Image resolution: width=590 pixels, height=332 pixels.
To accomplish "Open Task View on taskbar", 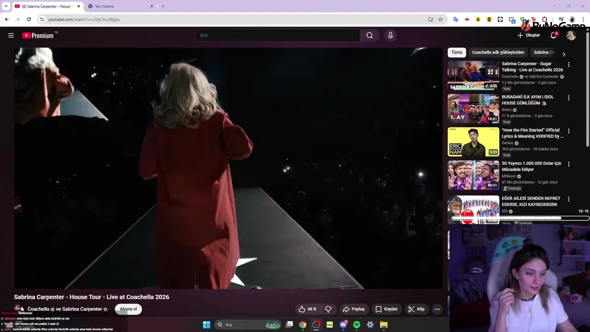I will [289, 325].
